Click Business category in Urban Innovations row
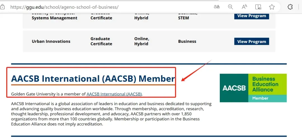 pyautogui.click(x=187, y=41)
